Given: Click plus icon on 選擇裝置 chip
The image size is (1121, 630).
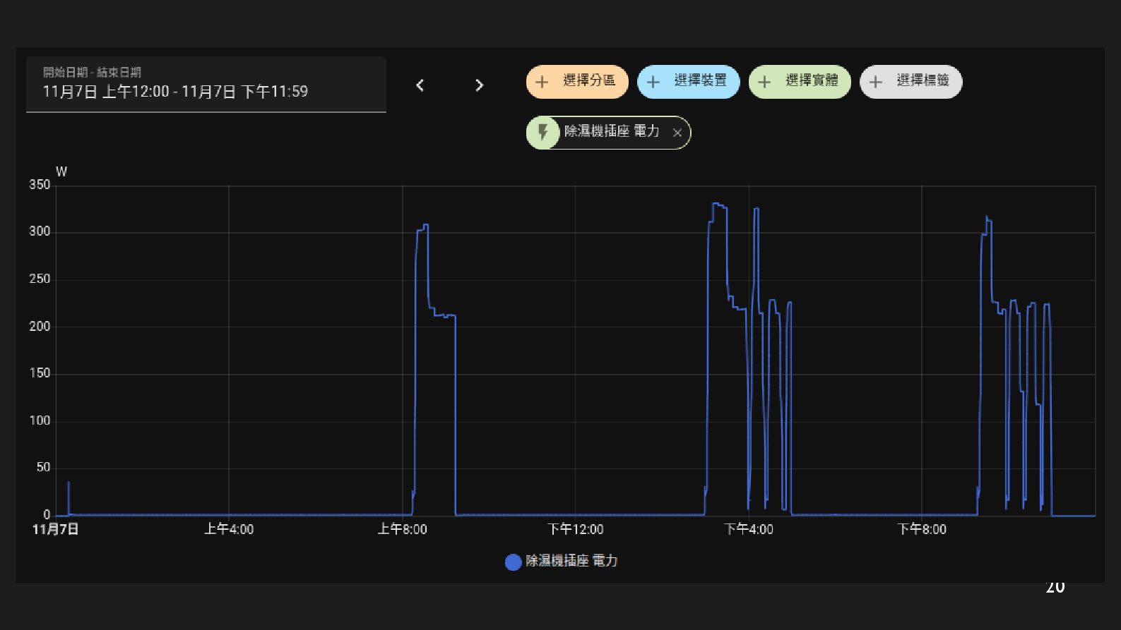Looking at the screenshot, I should (653, 82).
